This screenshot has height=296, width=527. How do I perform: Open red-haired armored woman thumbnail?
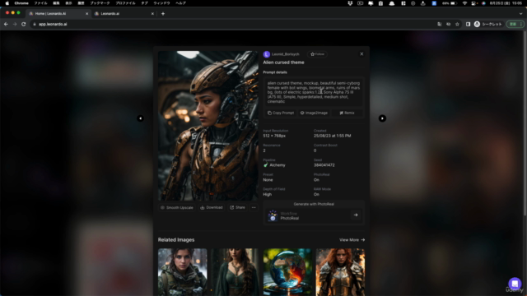click(x=340, y=272)
